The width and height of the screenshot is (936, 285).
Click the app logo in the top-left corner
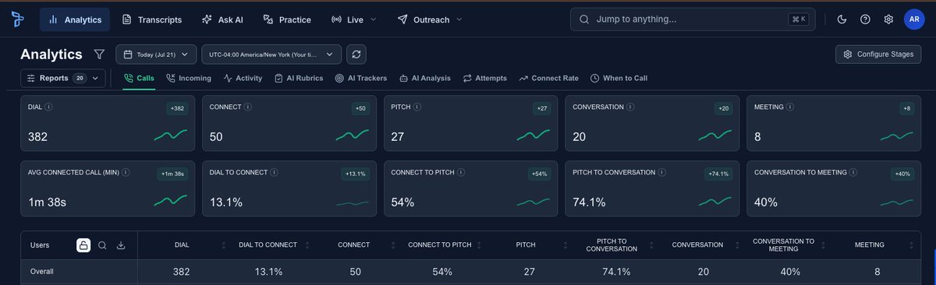click(x=17, y=19)
